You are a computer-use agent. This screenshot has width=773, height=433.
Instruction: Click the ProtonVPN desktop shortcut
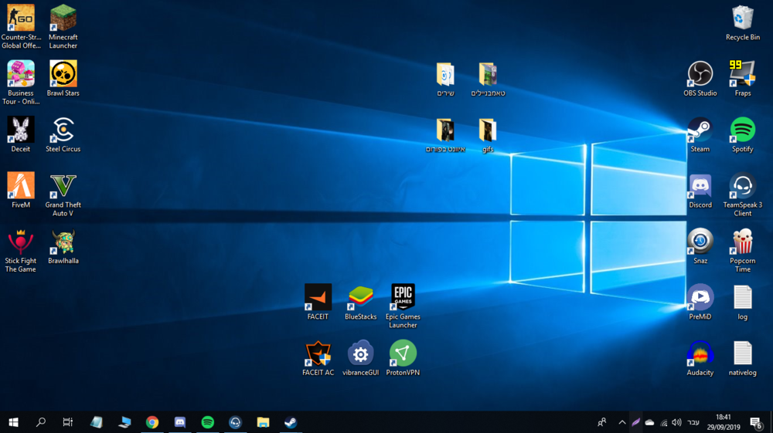point(403,354)
